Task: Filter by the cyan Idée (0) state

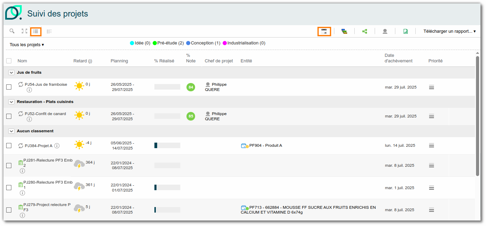Action: coord(140,43)
